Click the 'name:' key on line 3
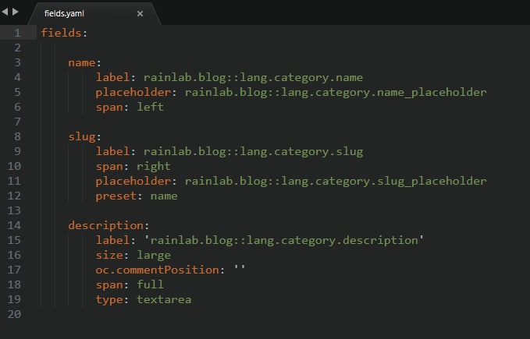 [x=84, y=63]
